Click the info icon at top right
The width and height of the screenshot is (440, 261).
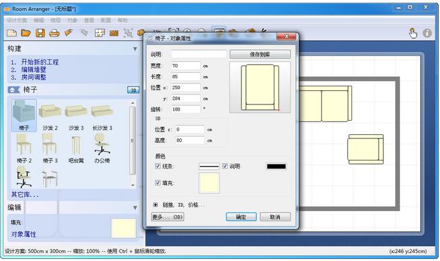(x=427, y=33)
